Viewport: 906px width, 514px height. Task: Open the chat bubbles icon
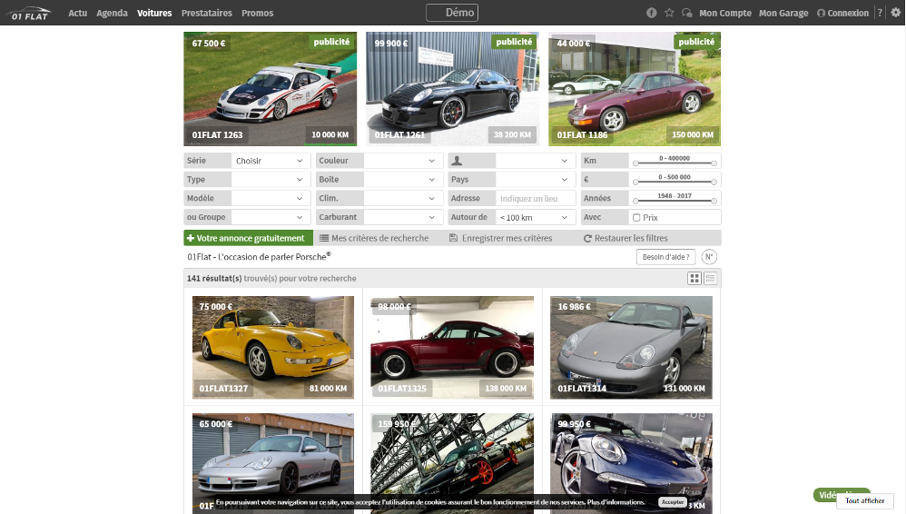tap(686, 13)
